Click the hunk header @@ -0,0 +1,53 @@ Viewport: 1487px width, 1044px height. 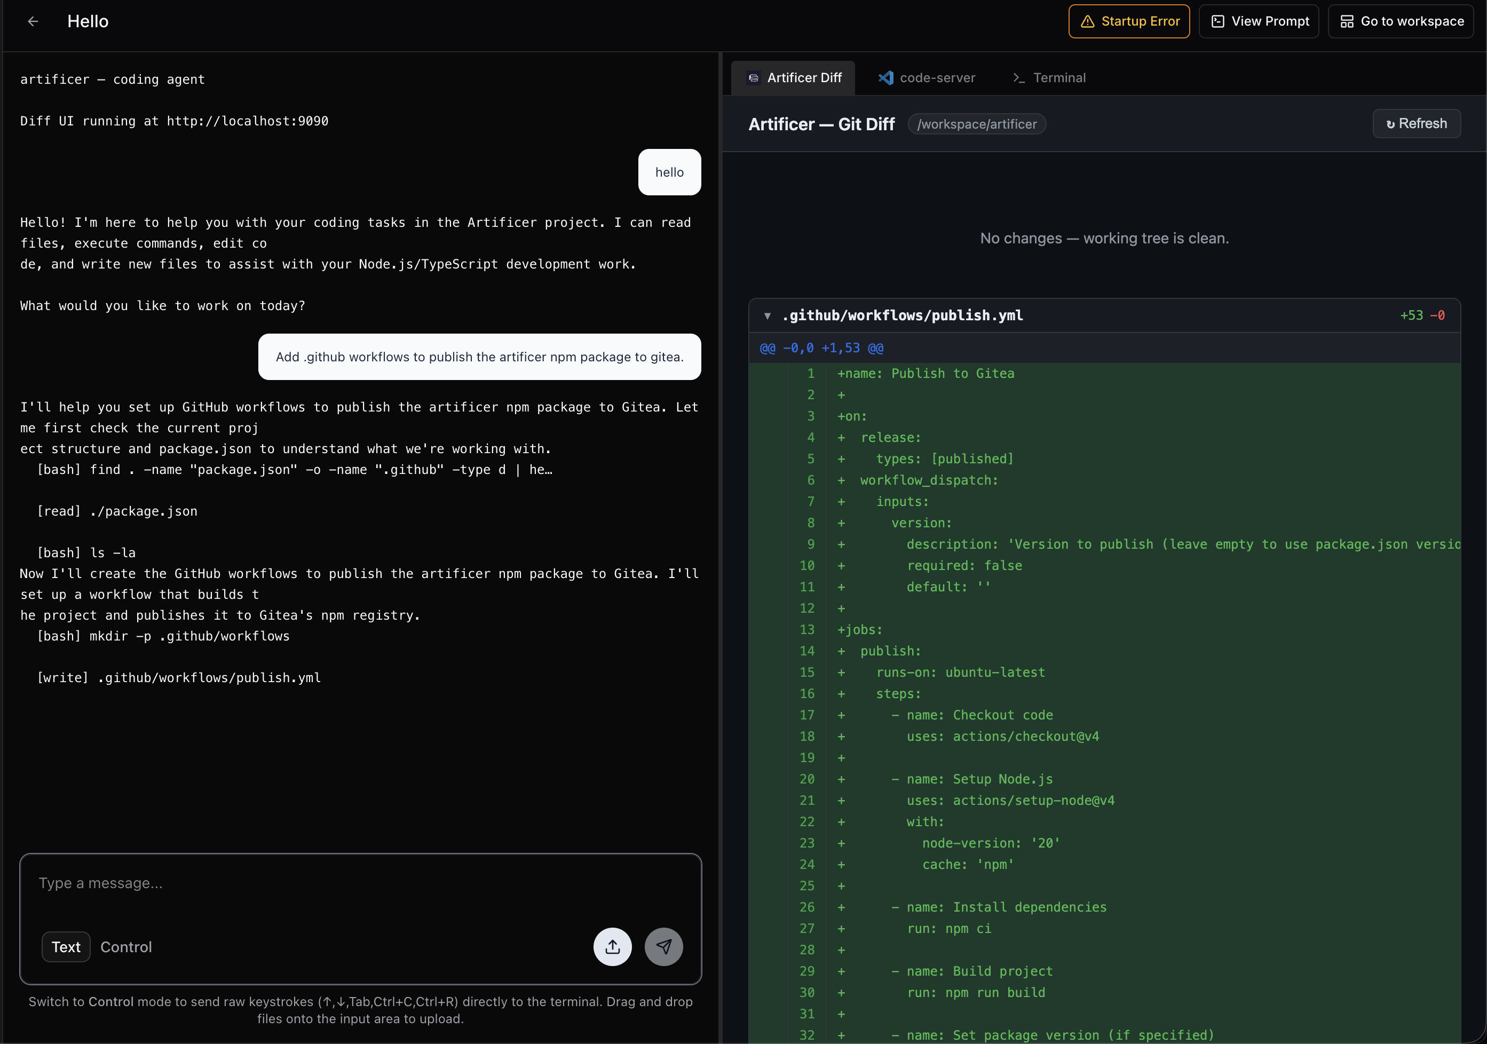pyautogui.click(x=821, y=348)
